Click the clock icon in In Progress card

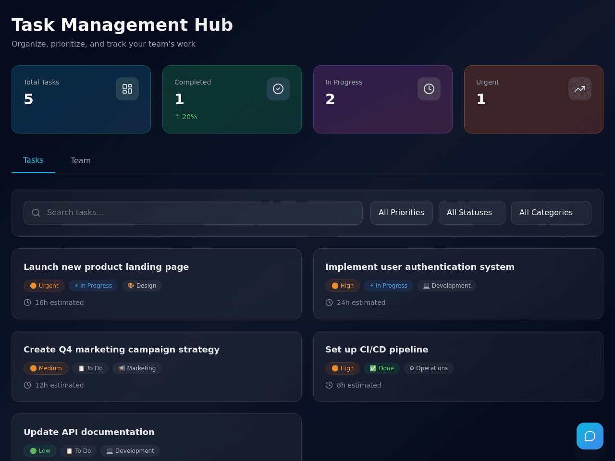(429, 89)
